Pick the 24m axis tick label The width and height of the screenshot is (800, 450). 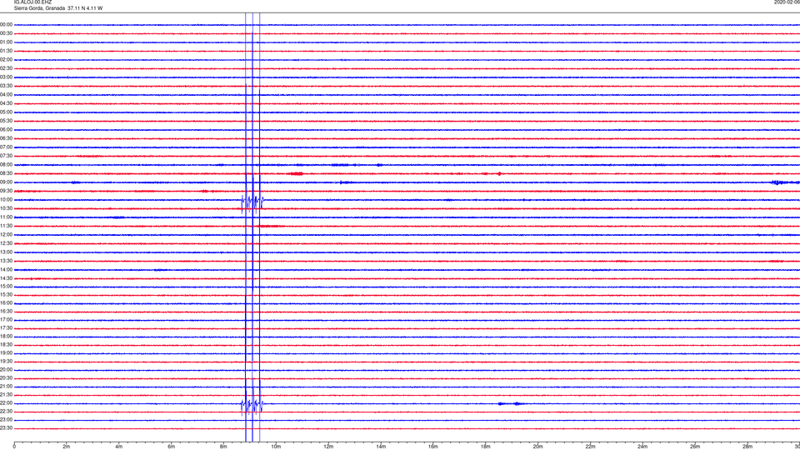[642, 447]
